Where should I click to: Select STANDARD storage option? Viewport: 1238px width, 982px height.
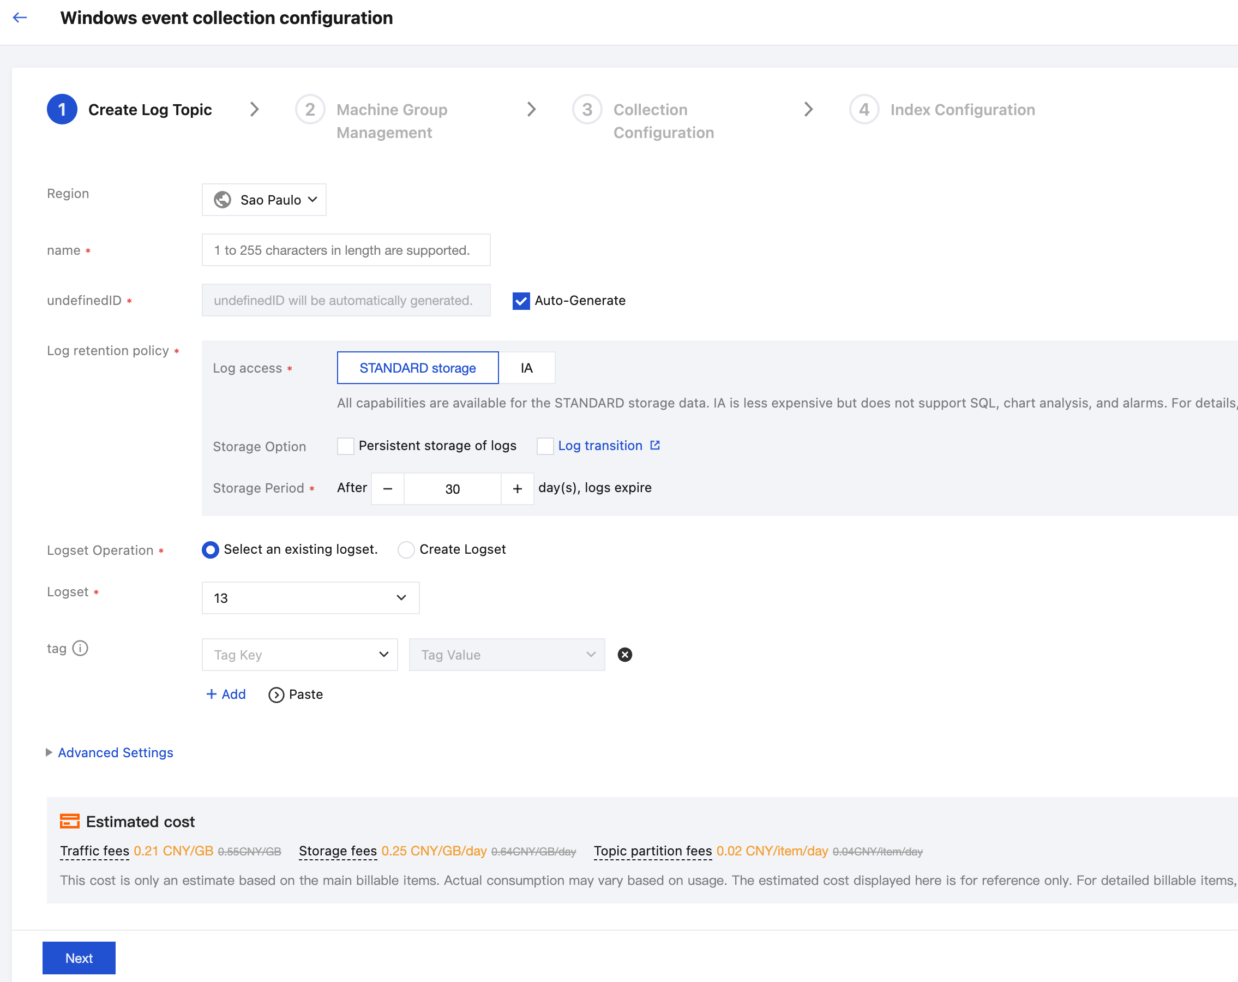click(x=417, y=368)
